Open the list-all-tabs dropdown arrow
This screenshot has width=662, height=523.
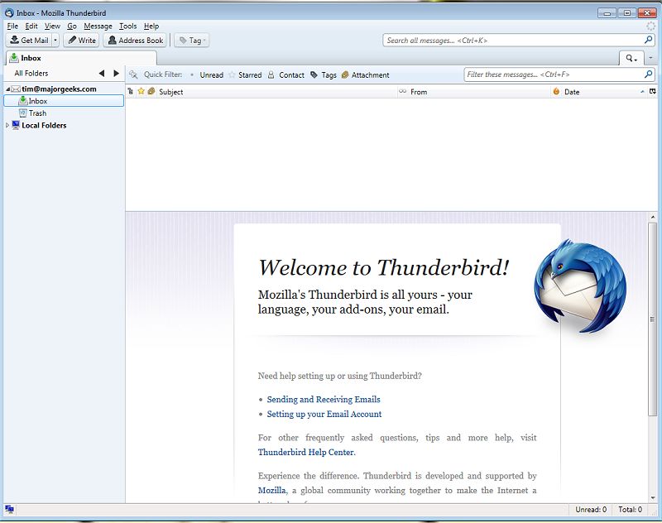[x=650, y=58]
